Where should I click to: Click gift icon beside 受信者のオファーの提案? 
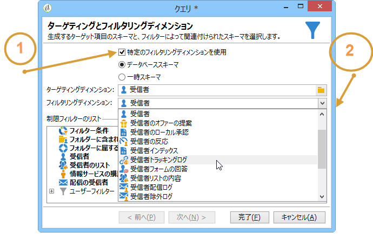124,123
